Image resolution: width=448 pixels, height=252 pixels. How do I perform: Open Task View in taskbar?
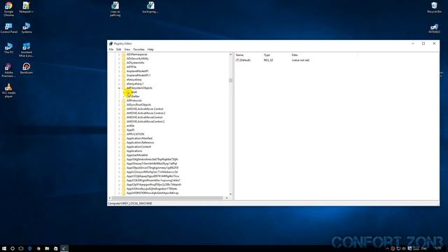(x=21, y=248)
